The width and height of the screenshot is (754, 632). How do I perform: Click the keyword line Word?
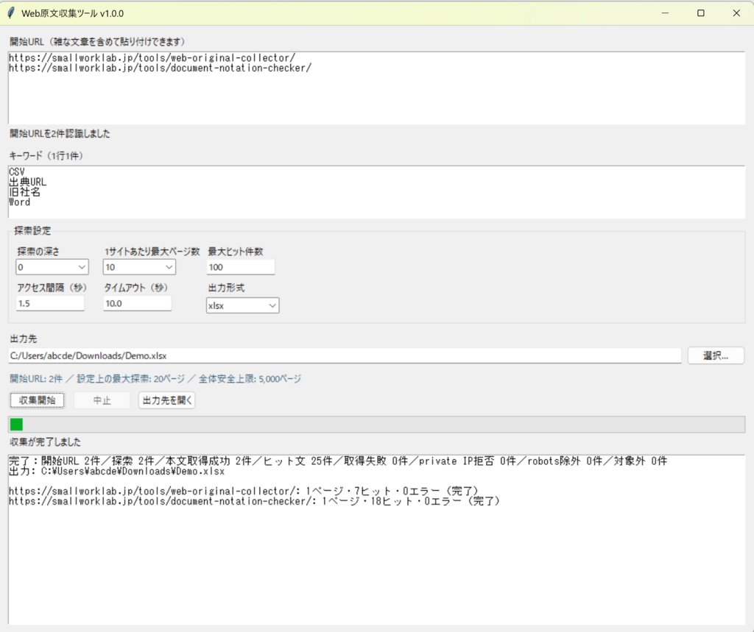[x=20, y=202]
